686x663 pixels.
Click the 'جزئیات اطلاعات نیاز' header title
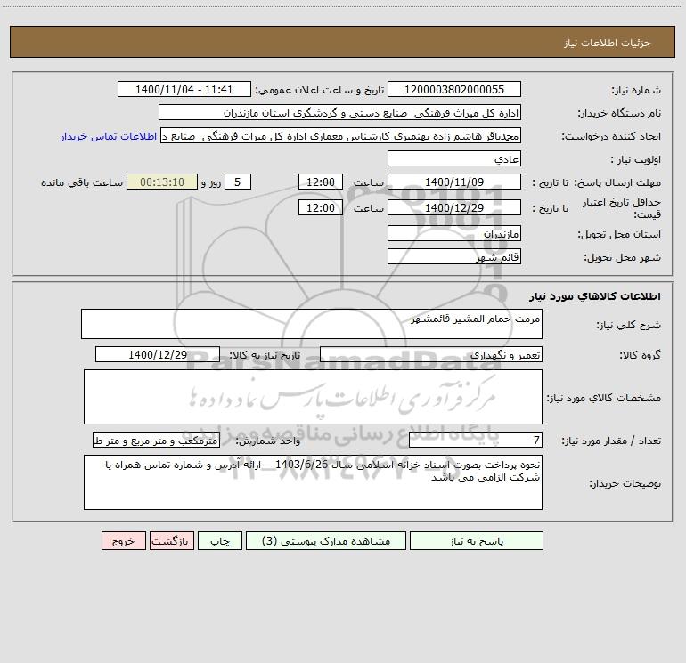coord(608,43)
